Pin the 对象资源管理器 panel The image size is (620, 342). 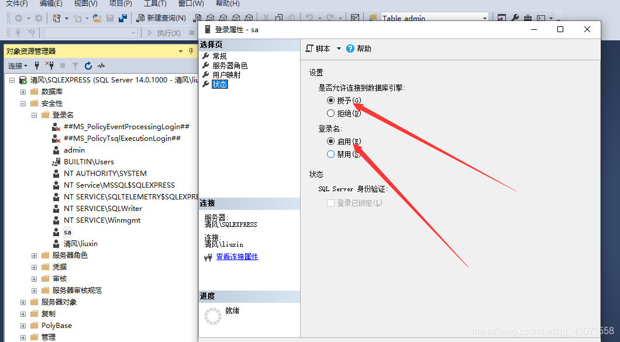tap(191, 51)
